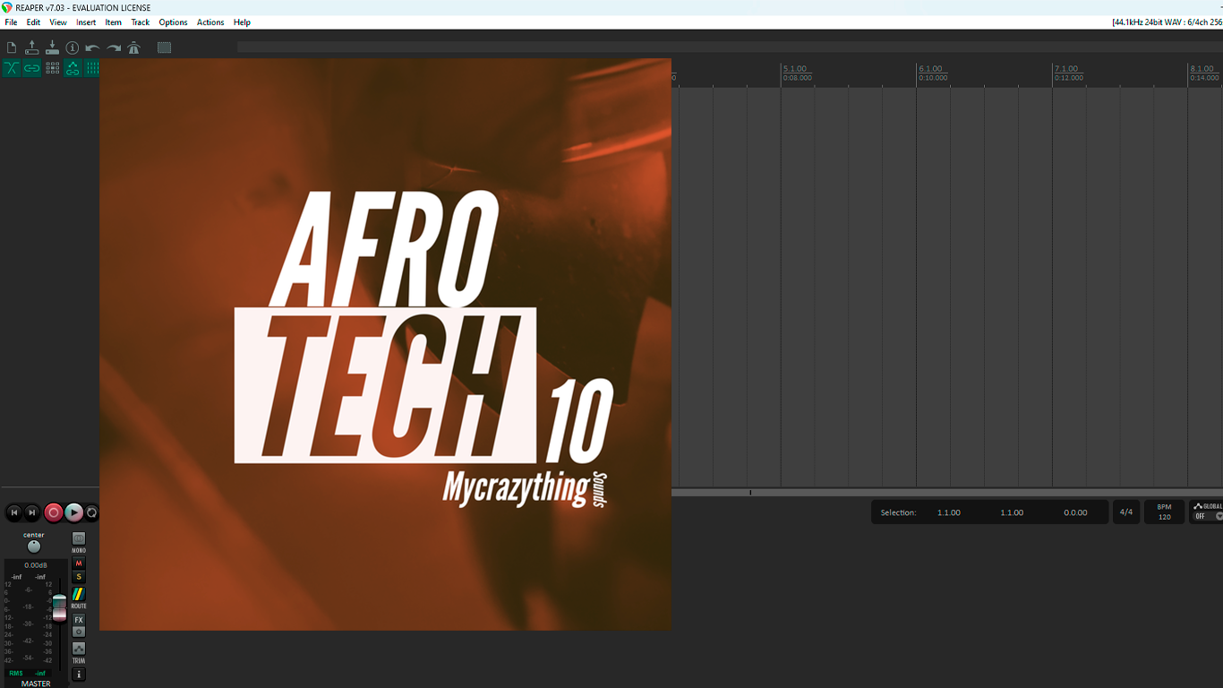Toggle master MONO button
This screenshot has height=688, width=1223.
[x=79, y=538]
